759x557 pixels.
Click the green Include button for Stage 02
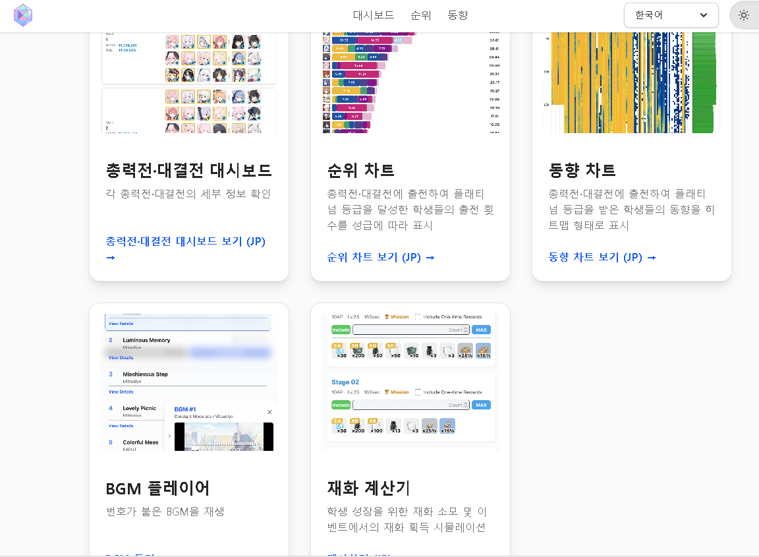[341, 405]
